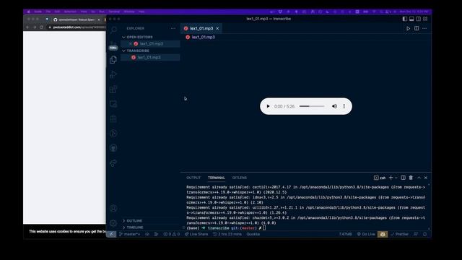Open Search in the VS Code activity bar
The width and height of the screenshot is (462, 260).
(113, 29)
